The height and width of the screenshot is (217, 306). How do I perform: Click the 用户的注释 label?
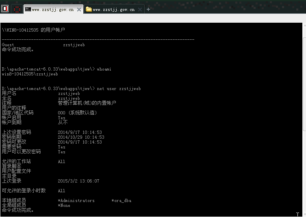(14, 108)
